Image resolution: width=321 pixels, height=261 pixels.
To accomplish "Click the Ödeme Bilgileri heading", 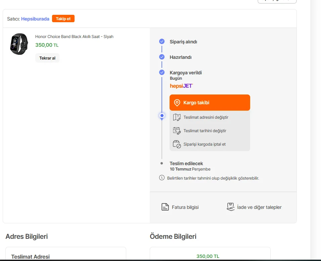I will tap(173, 236).
